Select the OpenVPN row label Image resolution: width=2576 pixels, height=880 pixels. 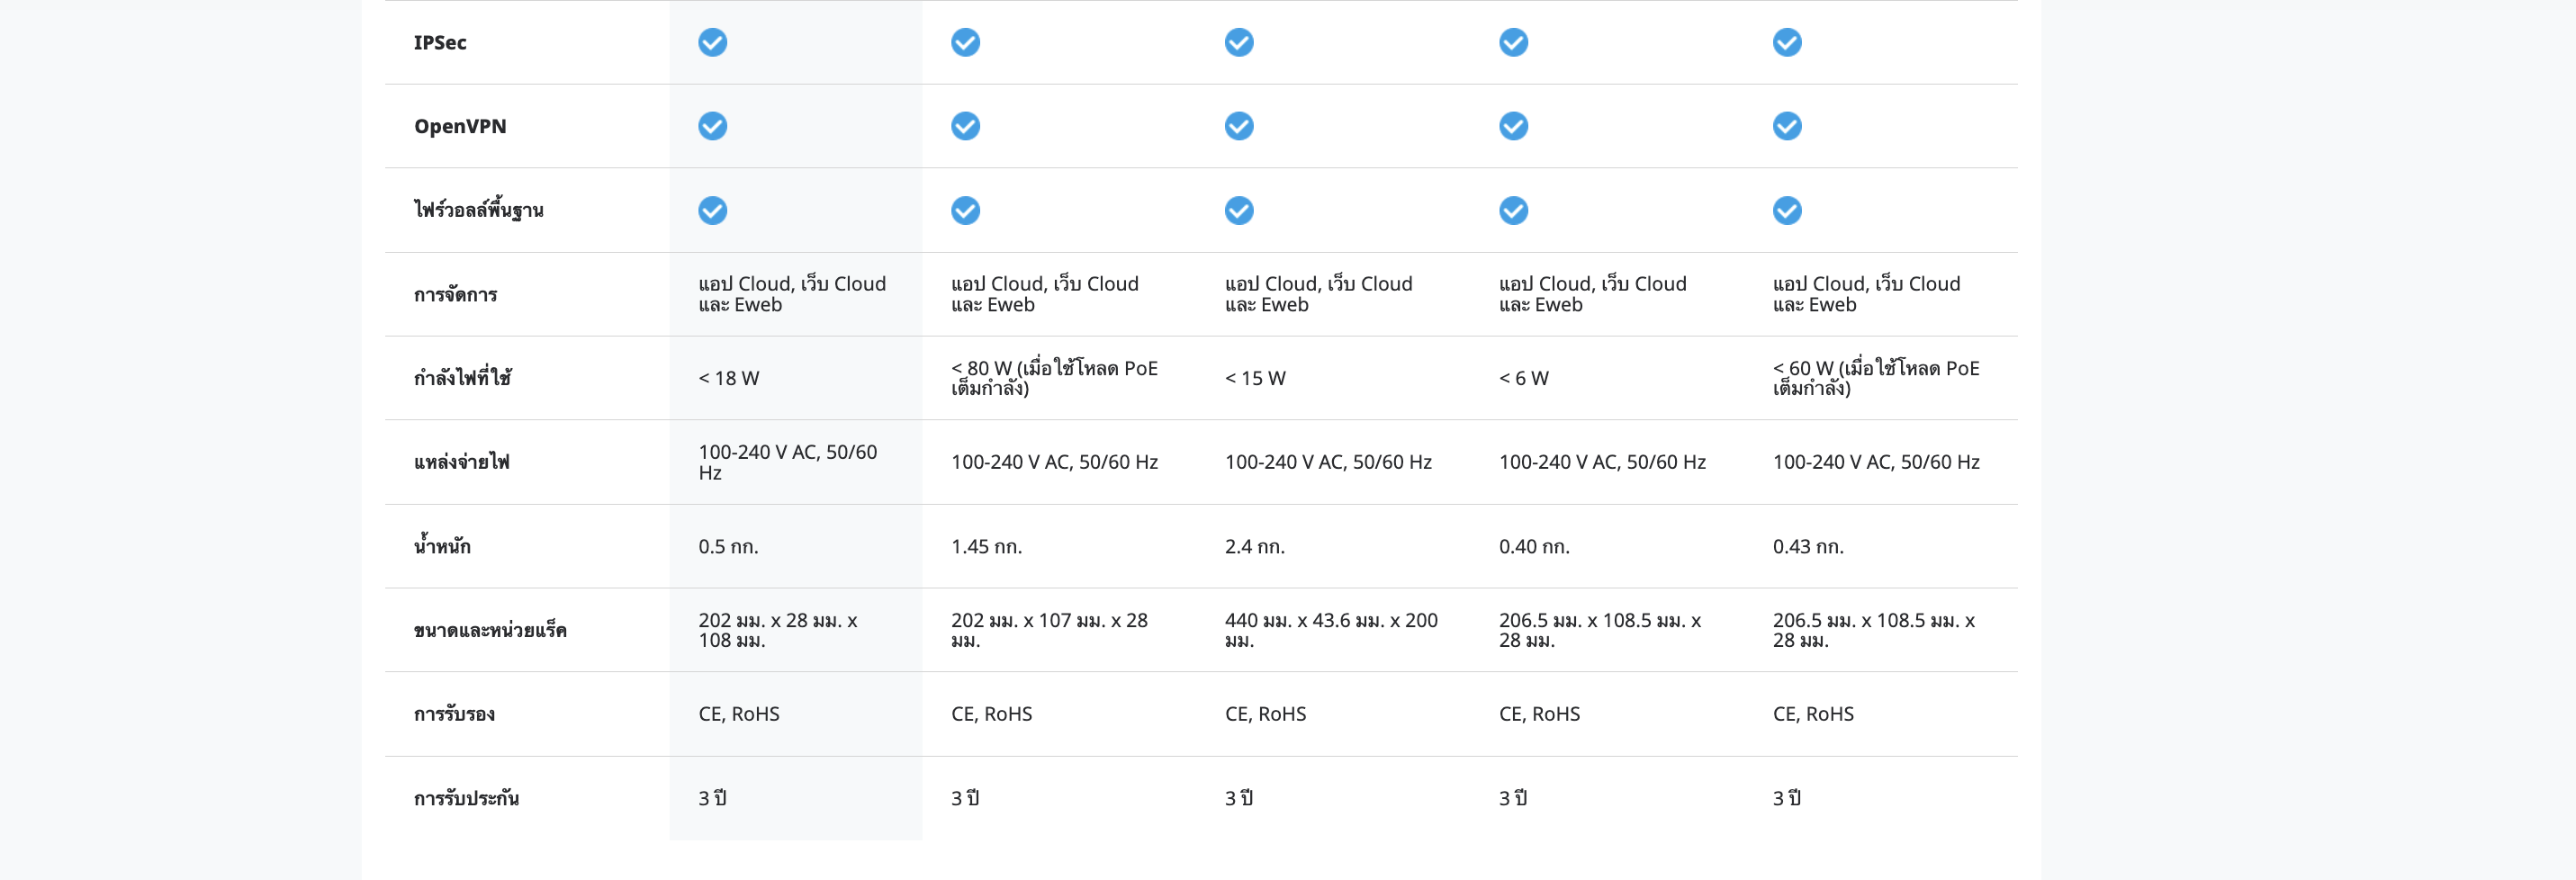460,127
